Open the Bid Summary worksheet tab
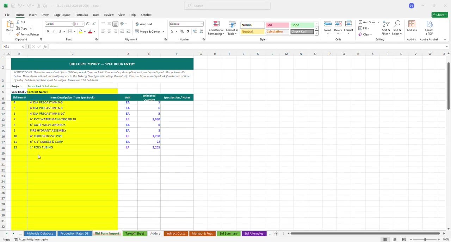Image resolution: width=451 pixels, height=242 pixels. pyautogui.click(x=228, y=234)
